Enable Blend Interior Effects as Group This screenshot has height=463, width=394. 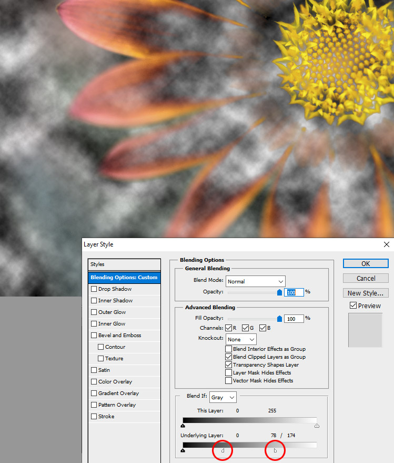[x=228, y=349]
